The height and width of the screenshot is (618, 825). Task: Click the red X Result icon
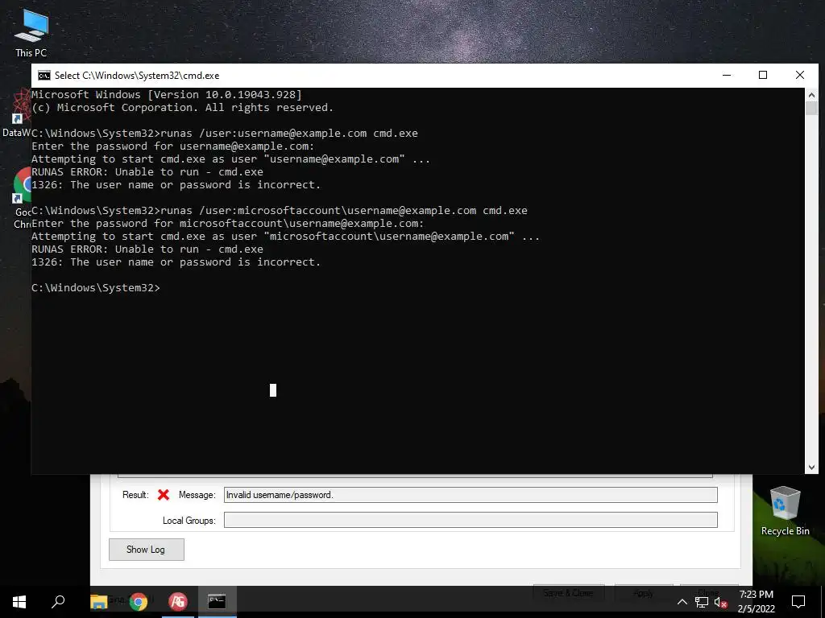pos(164,495)
